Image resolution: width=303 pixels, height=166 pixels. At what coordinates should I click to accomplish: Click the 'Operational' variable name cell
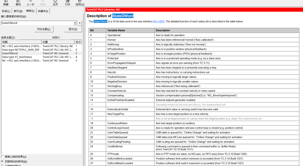[x=130, y=35]
